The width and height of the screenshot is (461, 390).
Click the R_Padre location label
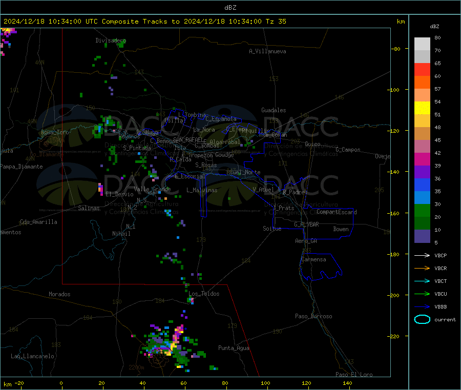[x=294, y=192]
